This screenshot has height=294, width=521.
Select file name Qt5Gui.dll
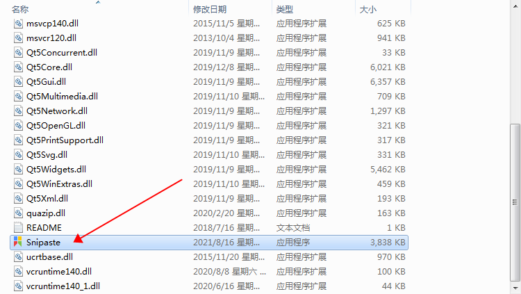point(46,82)
